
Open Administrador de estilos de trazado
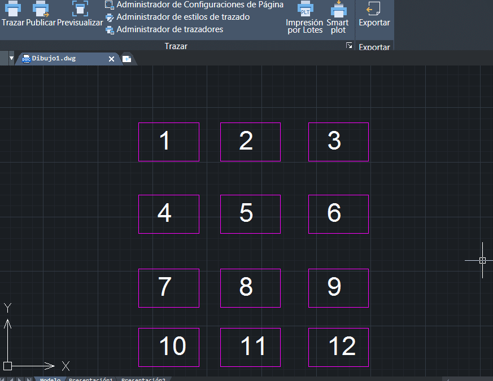click(x=177, y=17)
